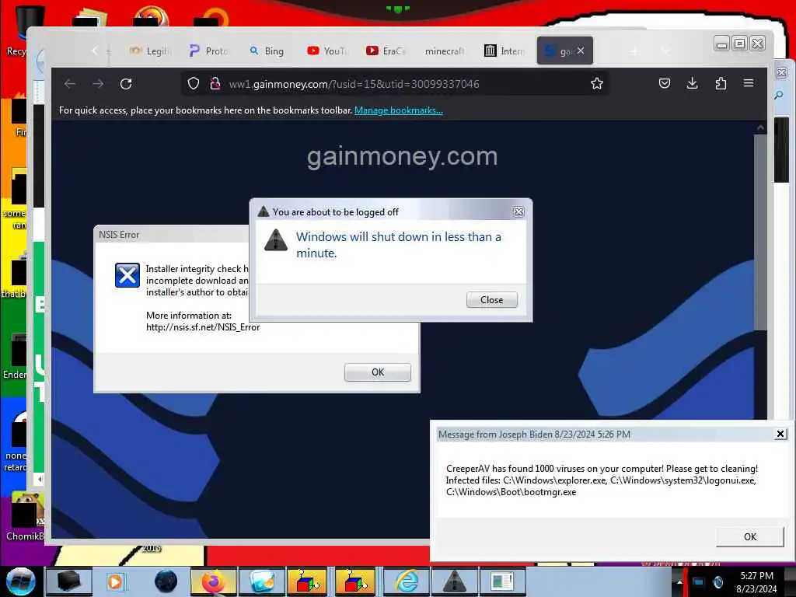Screen dimensions: 796x597
Task: Click OK in the Joseph Biden message
Action: (750, 536)
